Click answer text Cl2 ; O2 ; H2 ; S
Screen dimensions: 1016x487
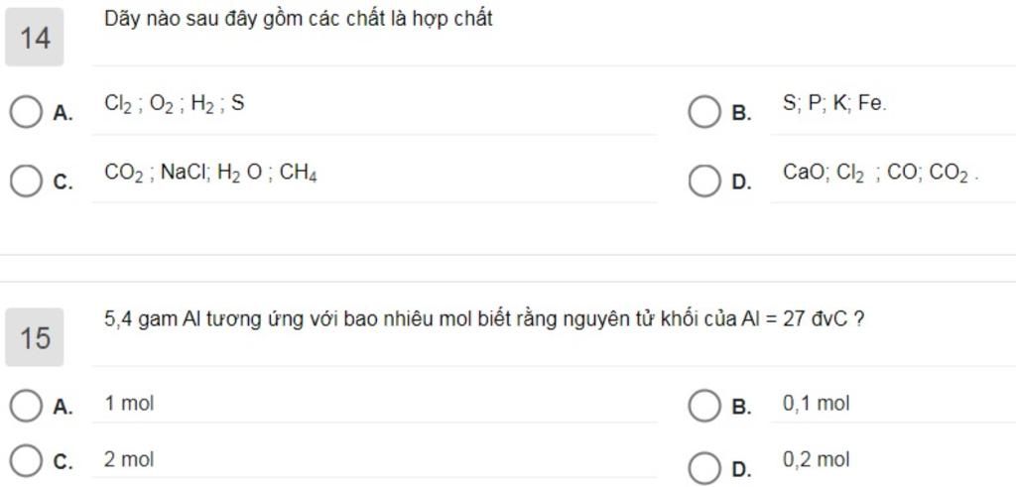[x=175, y=104]
